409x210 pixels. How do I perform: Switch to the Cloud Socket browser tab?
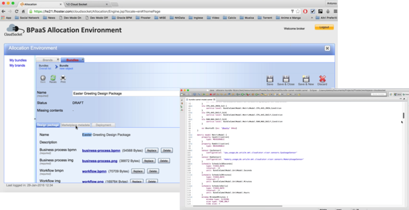pyautogui.click(x=77, y=4)
